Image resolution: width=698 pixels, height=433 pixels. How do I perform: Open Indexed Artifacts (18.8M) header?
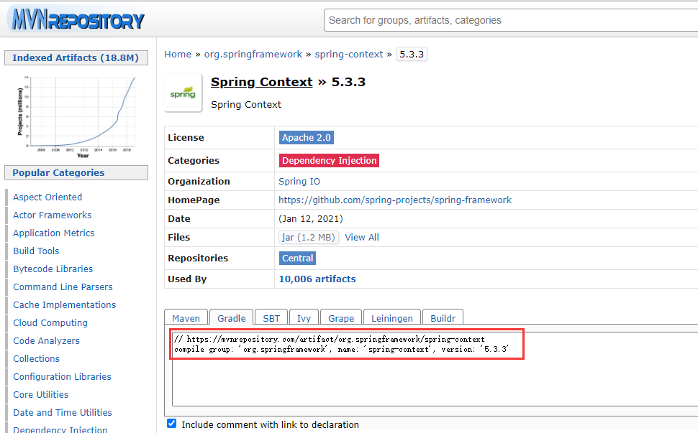click(76, 57)
